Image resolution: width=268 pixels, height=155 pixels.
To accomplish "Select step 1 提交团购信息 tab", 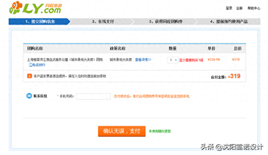I will point(40,21).
